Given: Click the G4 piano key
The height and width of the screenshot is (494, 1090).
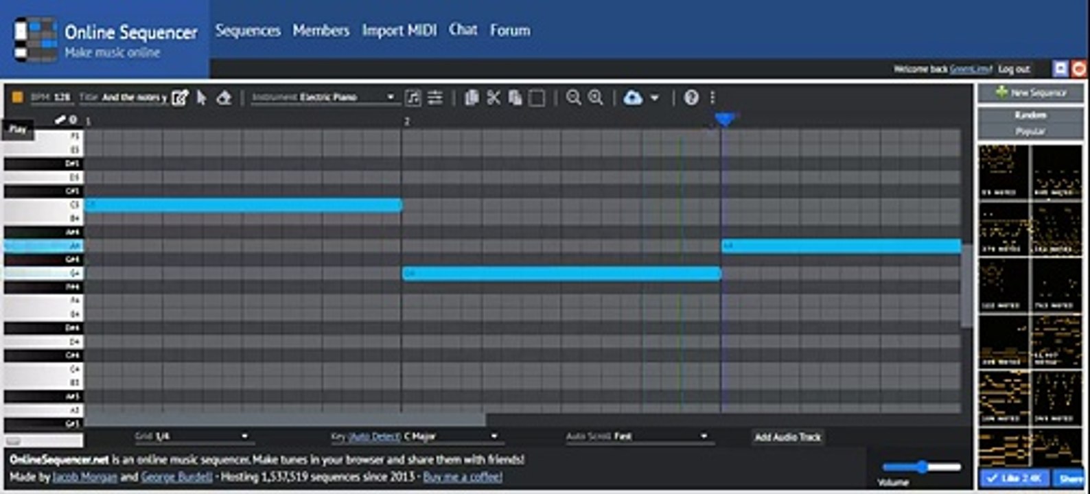Looking at the screenshot, I should (43, 273).
